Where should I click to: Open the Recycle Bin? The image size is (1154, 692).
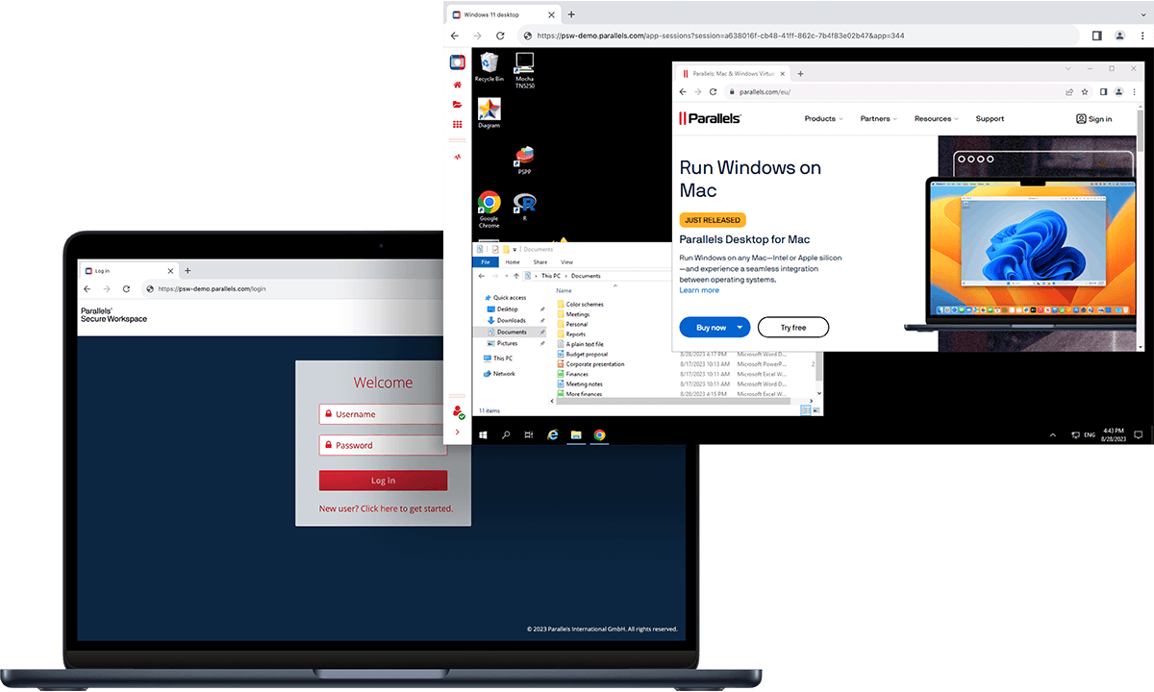(x=489, y=65)
